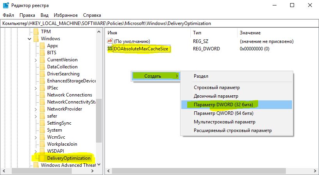Choose Двоичный параметр
Viewport: 319px width, 175px height.
(237, 96)
